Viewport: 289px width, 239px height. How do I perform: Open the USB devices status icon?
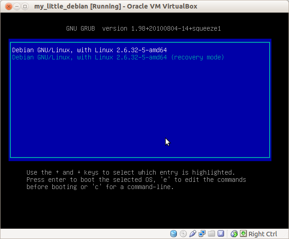coord(192,234)
